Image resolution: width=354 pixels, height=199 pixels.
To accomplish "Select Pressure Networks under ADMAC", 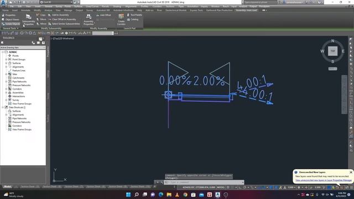I will click(x=21, y=85).
